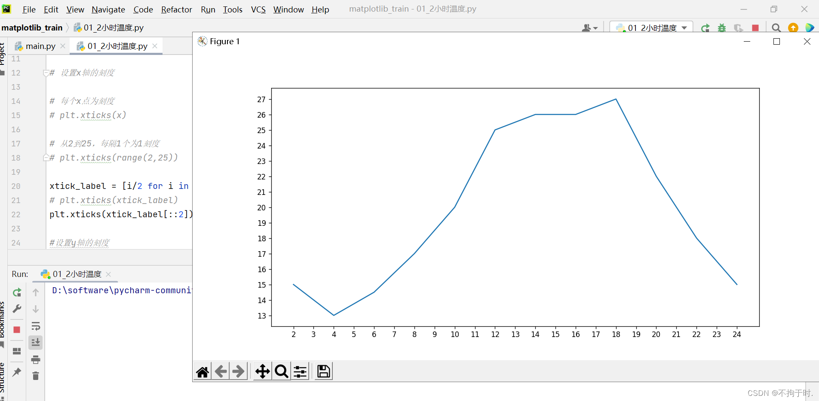Pin the Run tab
The image size is (819, 401).
click(x=17, y=372)
